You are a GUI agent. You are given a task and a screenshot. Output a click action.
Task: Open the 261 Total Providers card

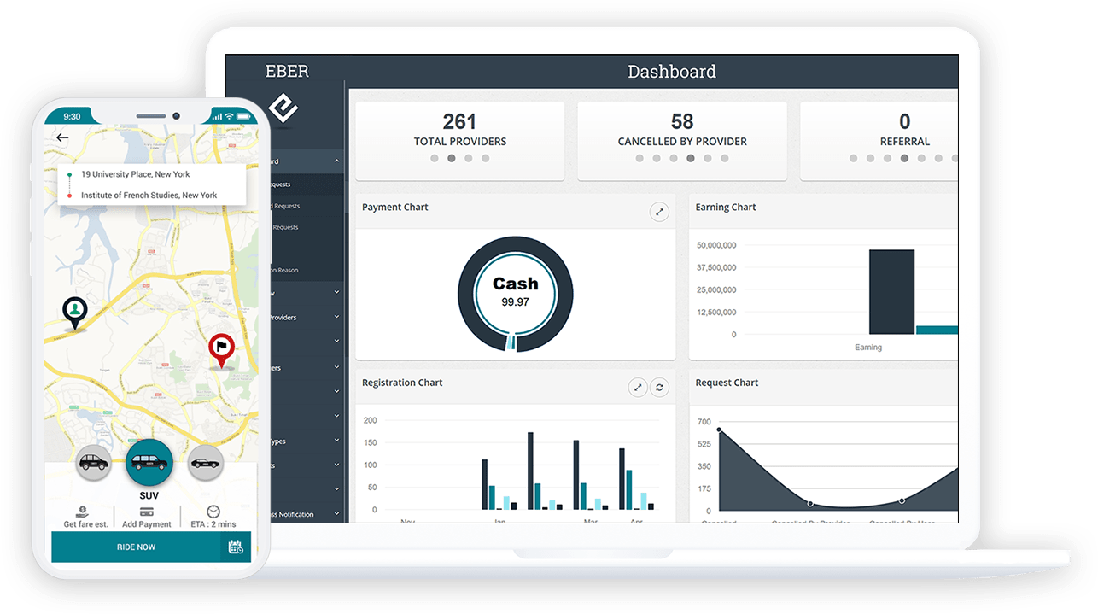pos(460,141)
